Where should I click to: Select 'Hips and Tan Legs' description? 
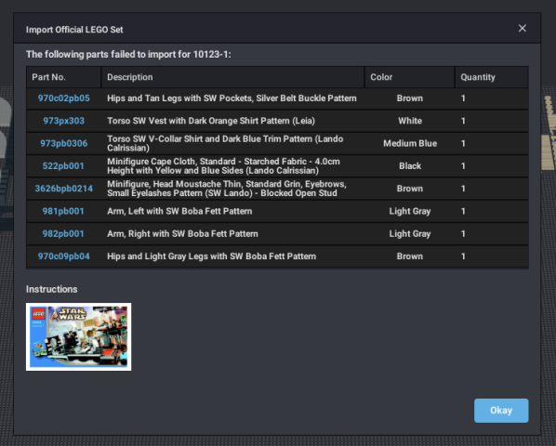232,98
